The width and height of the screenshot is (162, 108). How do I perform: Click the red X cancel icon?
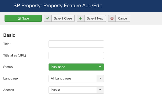coord(112,18)
